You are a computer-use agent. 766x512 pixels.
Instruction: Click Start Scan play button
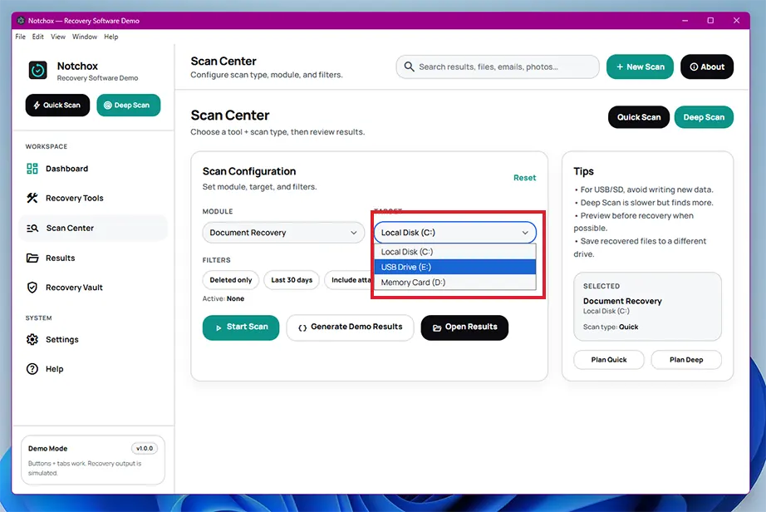click(x=241, y=327)
